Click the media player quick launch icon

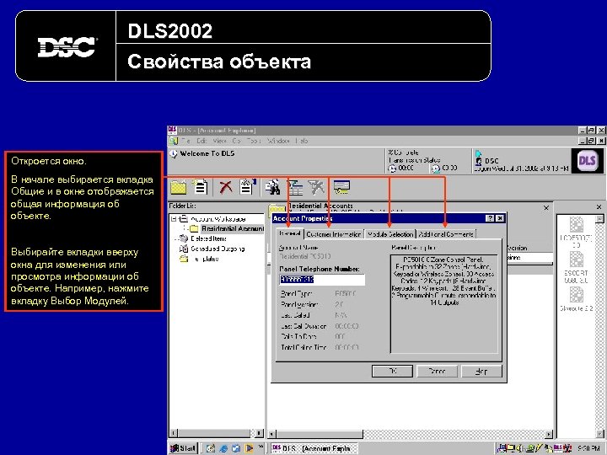[249, 448]
